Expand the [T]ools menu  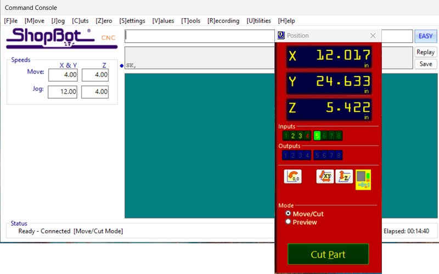pos(190,21)
